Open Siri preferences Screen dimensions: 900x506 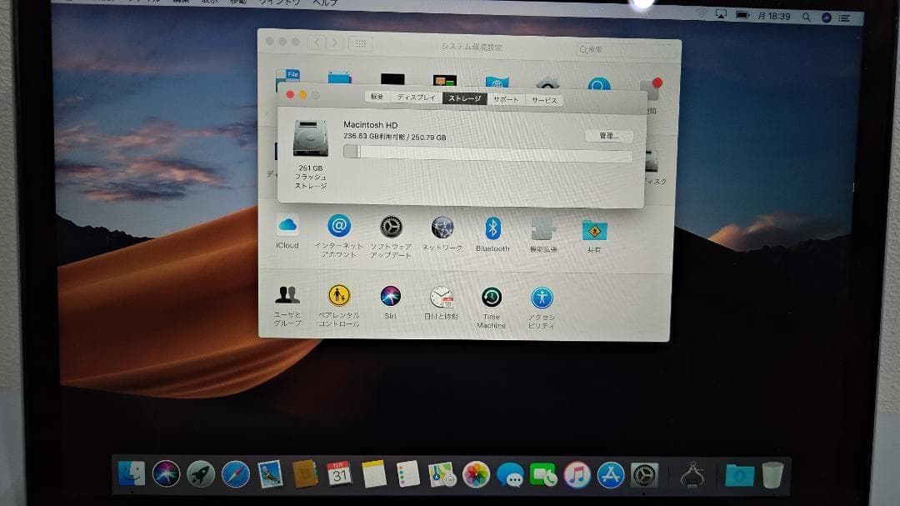(390, 296)
